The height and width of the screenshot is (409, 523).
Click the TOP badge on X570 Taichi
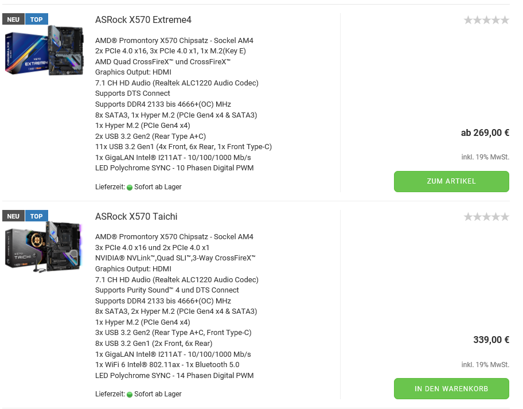(x=36, y=216)
